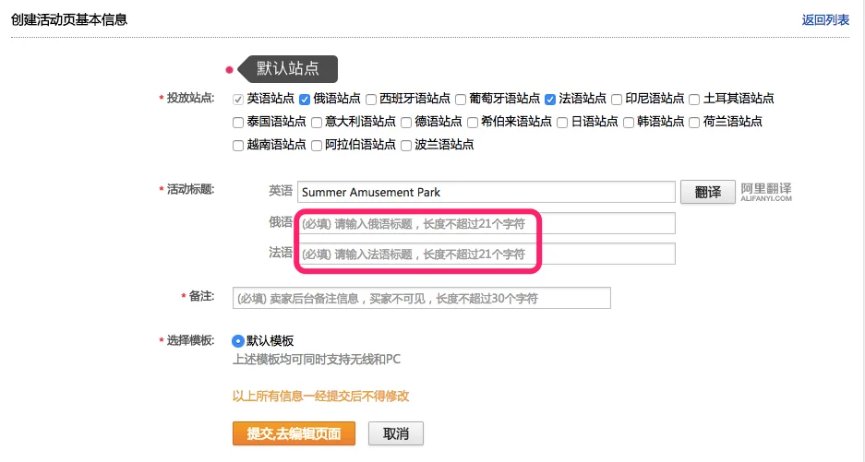The width and height of the screenshot is (865, 462).
Task: Select the 希伯来语站点 checkbox
Action: point(473,123)
